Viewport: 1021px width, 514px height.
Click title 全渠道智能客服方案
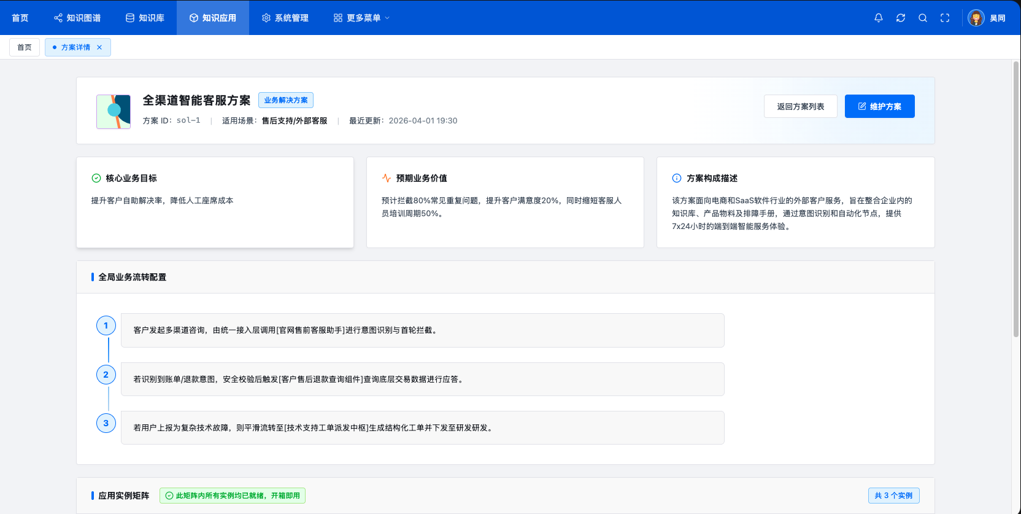(x=196, y=100)
